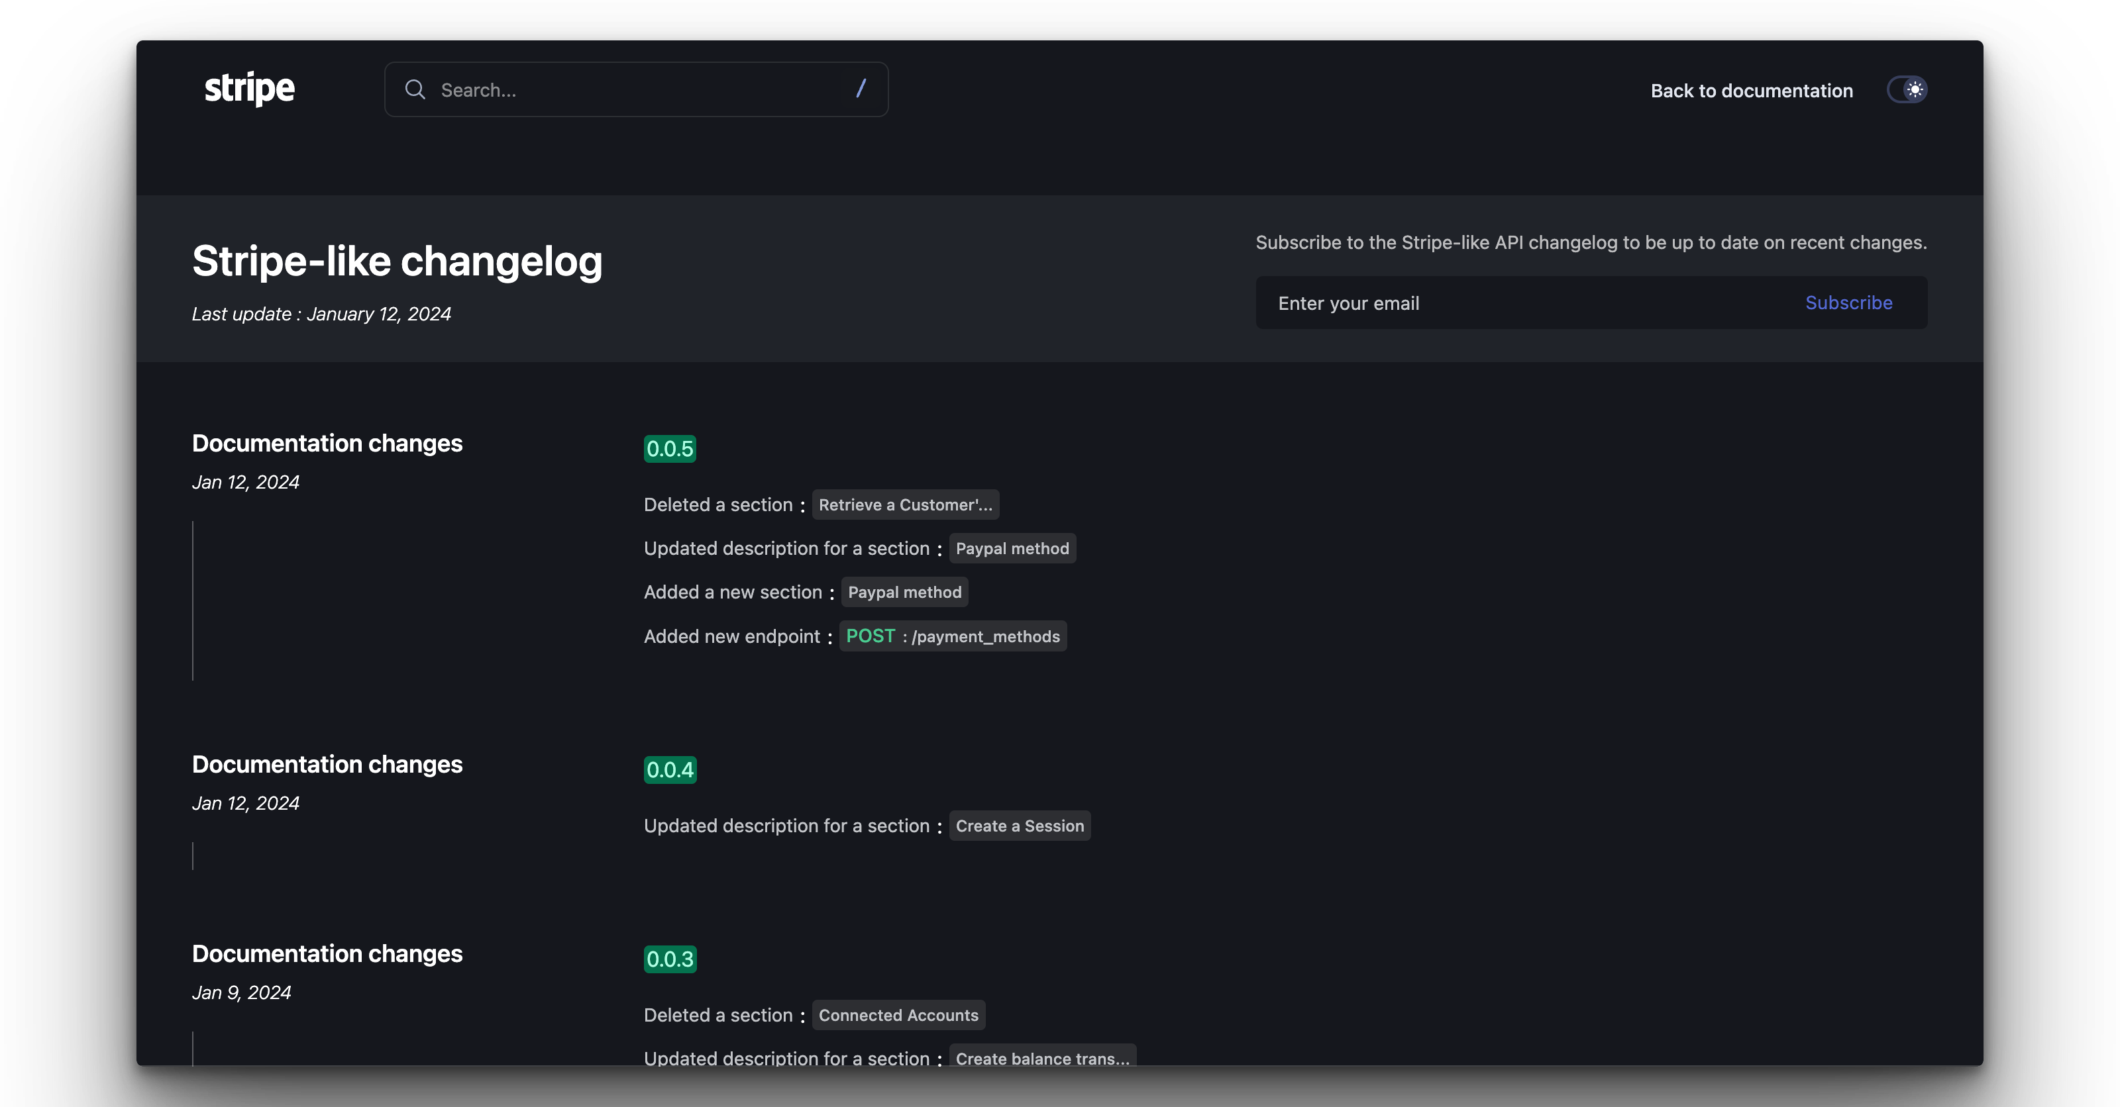Open the Back to documentation link

(1751, 91)
